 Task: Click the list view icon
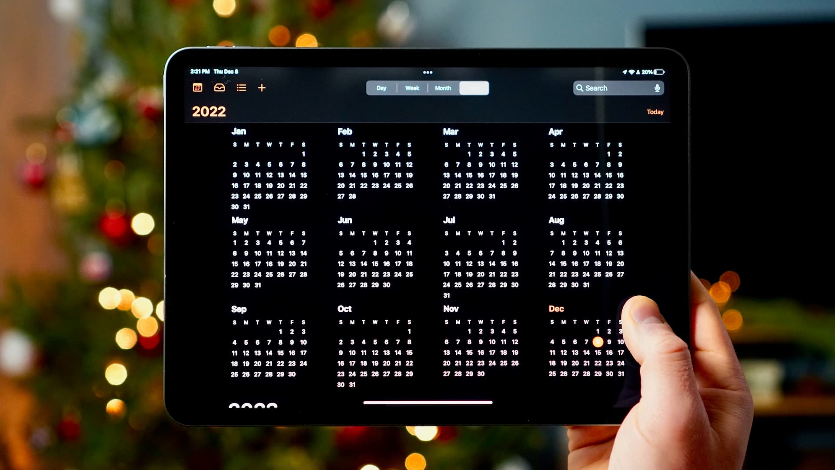click(241, 87)
